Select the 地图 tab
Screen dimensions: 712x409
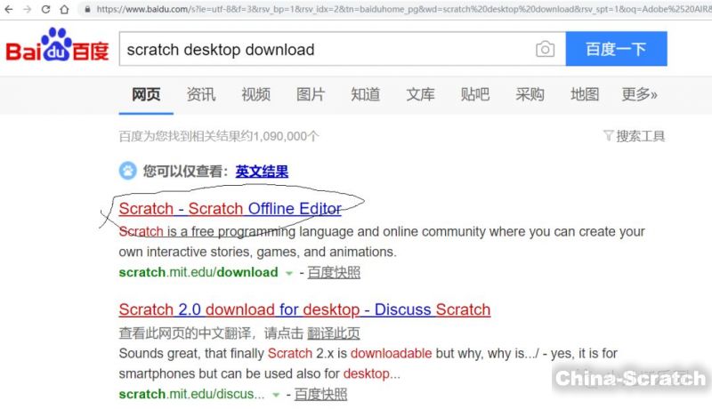585,94
